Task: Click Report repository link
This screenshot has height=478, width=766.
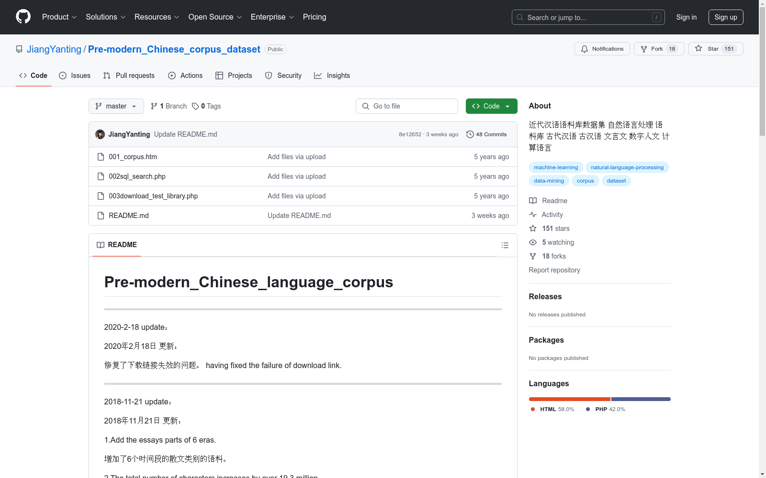Action: click(x=554, y=270)
